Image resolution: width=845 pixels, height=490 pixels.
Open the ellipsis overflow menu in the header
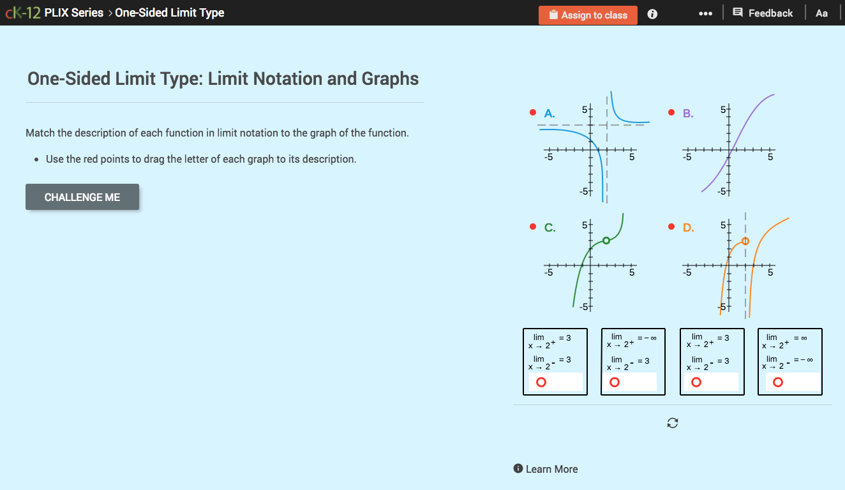pos(705,12)
